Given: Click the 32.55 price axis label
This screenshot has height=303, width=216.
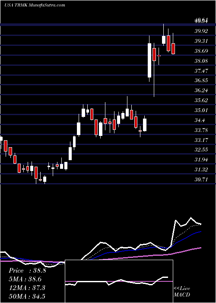Looking at the screenshot, I should (201, 150).
